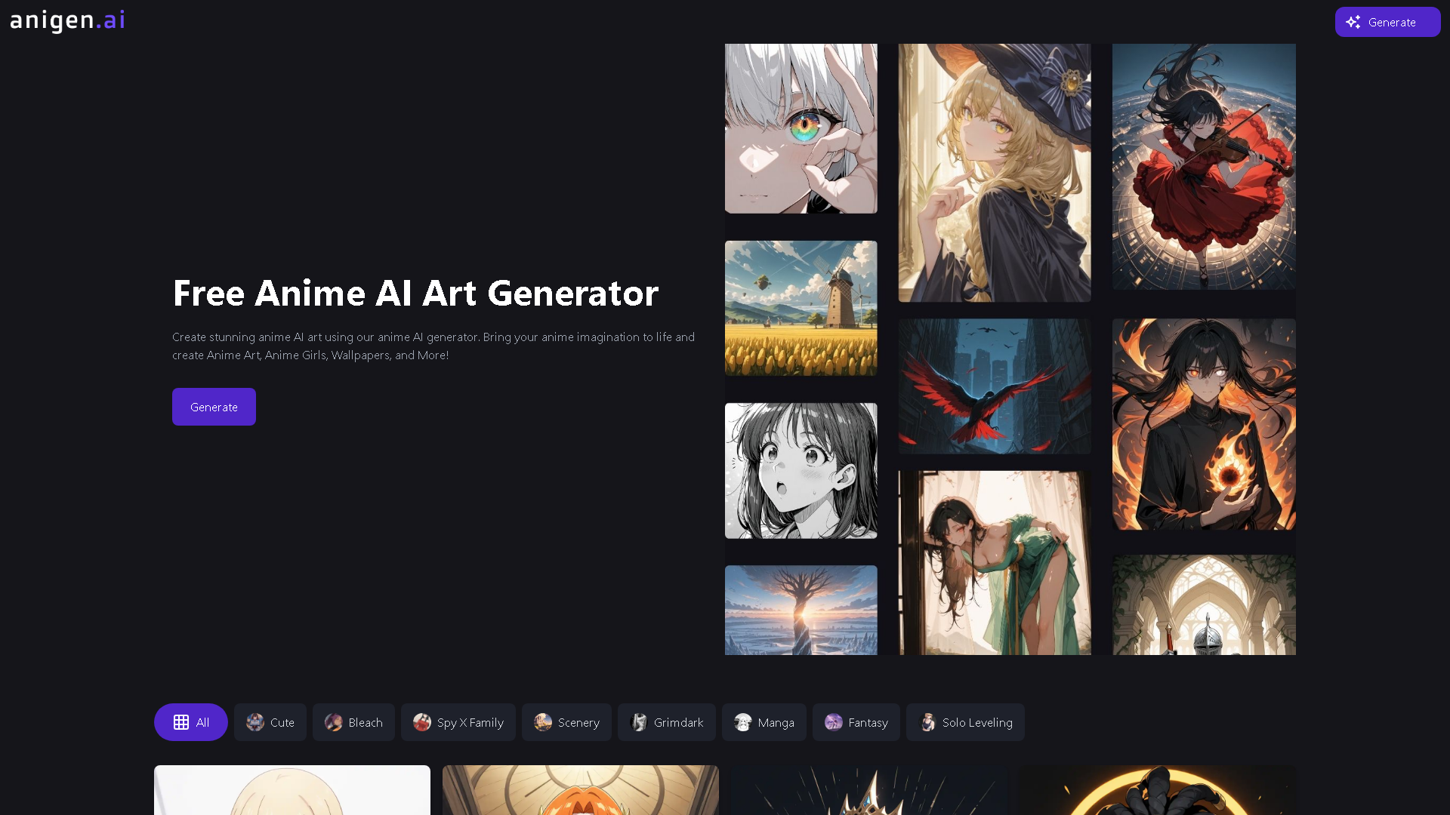Screen dimensions: 1450x815
Task: Select the grid icon on the All filter
Action: click(180, 722)
